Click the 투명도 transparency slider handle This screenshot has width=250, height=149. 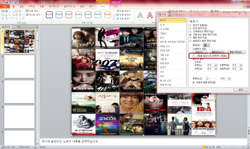[x=207, y=79]
